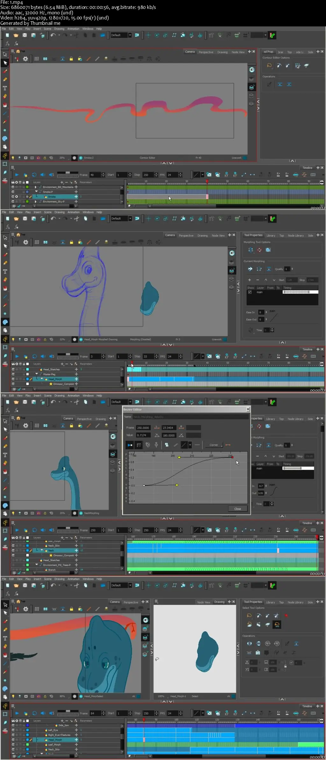Disable the Side_Jaw layer

click(x=13, y=725)
